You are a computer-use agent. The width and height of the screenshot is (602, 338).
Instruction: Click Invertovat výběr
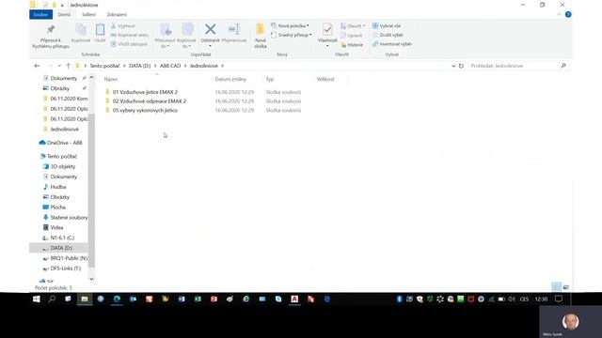(x=392, y=44)
